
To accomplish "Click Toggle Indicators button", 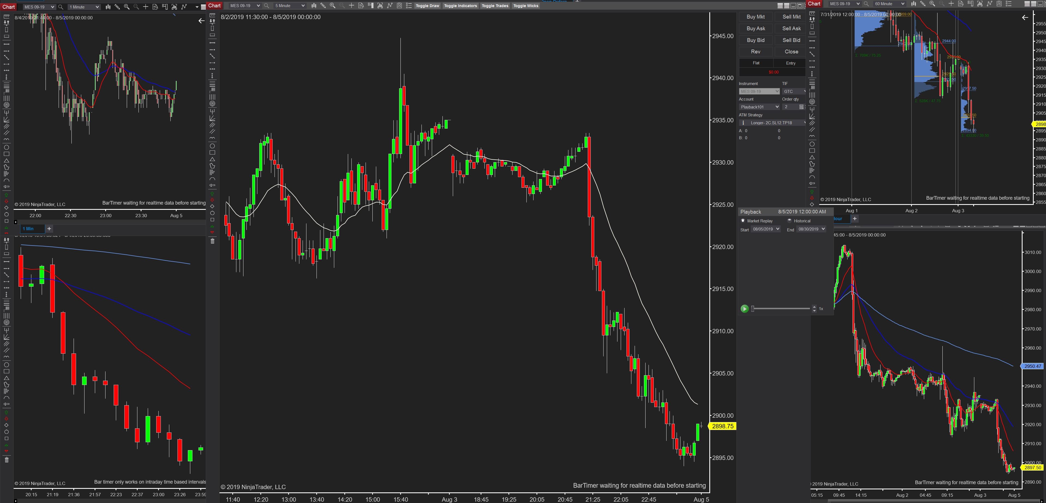I will tap(460, 6).
